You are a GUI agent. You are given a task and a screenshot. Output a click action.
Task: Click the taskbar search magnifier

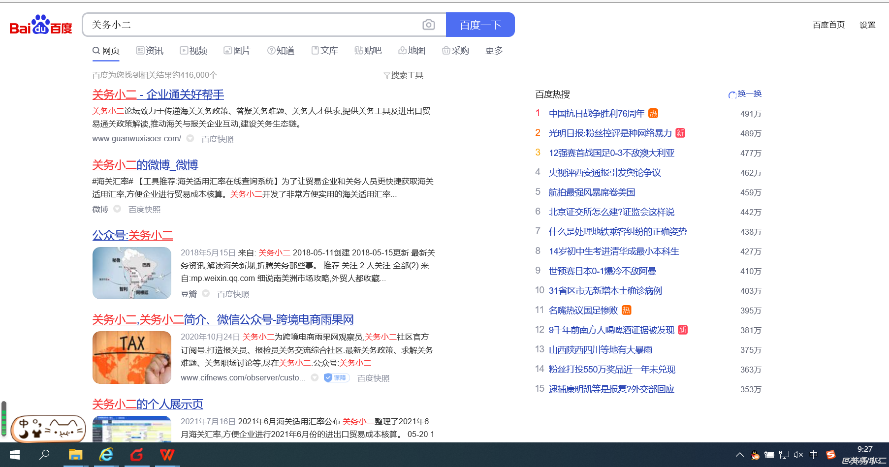tap(44, 455)
